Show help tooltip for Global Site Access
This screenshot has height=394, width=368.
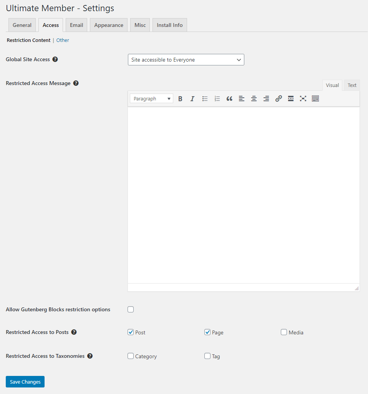click(x=55, y=59)
